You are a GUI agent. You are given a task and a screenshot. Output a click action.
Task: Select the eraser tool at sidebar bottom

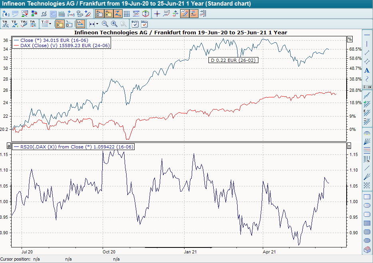[x=367, y=250]
